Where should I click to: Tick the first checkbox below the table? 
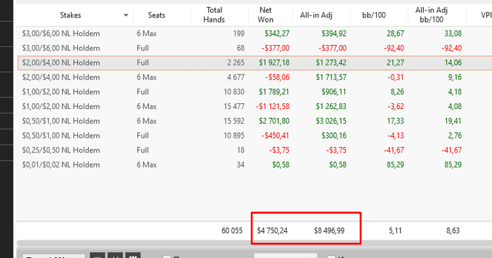[x=167, y=257]
